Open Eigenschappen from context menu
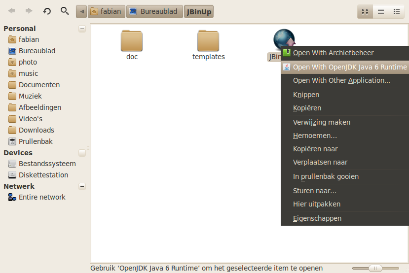Viewport: 409px width, 273px height. 345,219
